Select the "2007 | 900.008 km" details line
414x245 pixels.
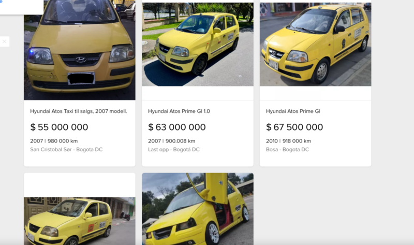[x=172, y=141]
